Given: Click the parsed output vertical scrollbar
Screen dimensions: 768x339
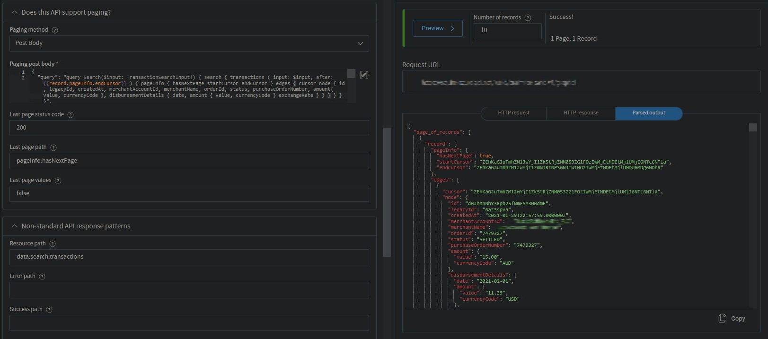Looking at the screenshot, I should click(753, 128).
